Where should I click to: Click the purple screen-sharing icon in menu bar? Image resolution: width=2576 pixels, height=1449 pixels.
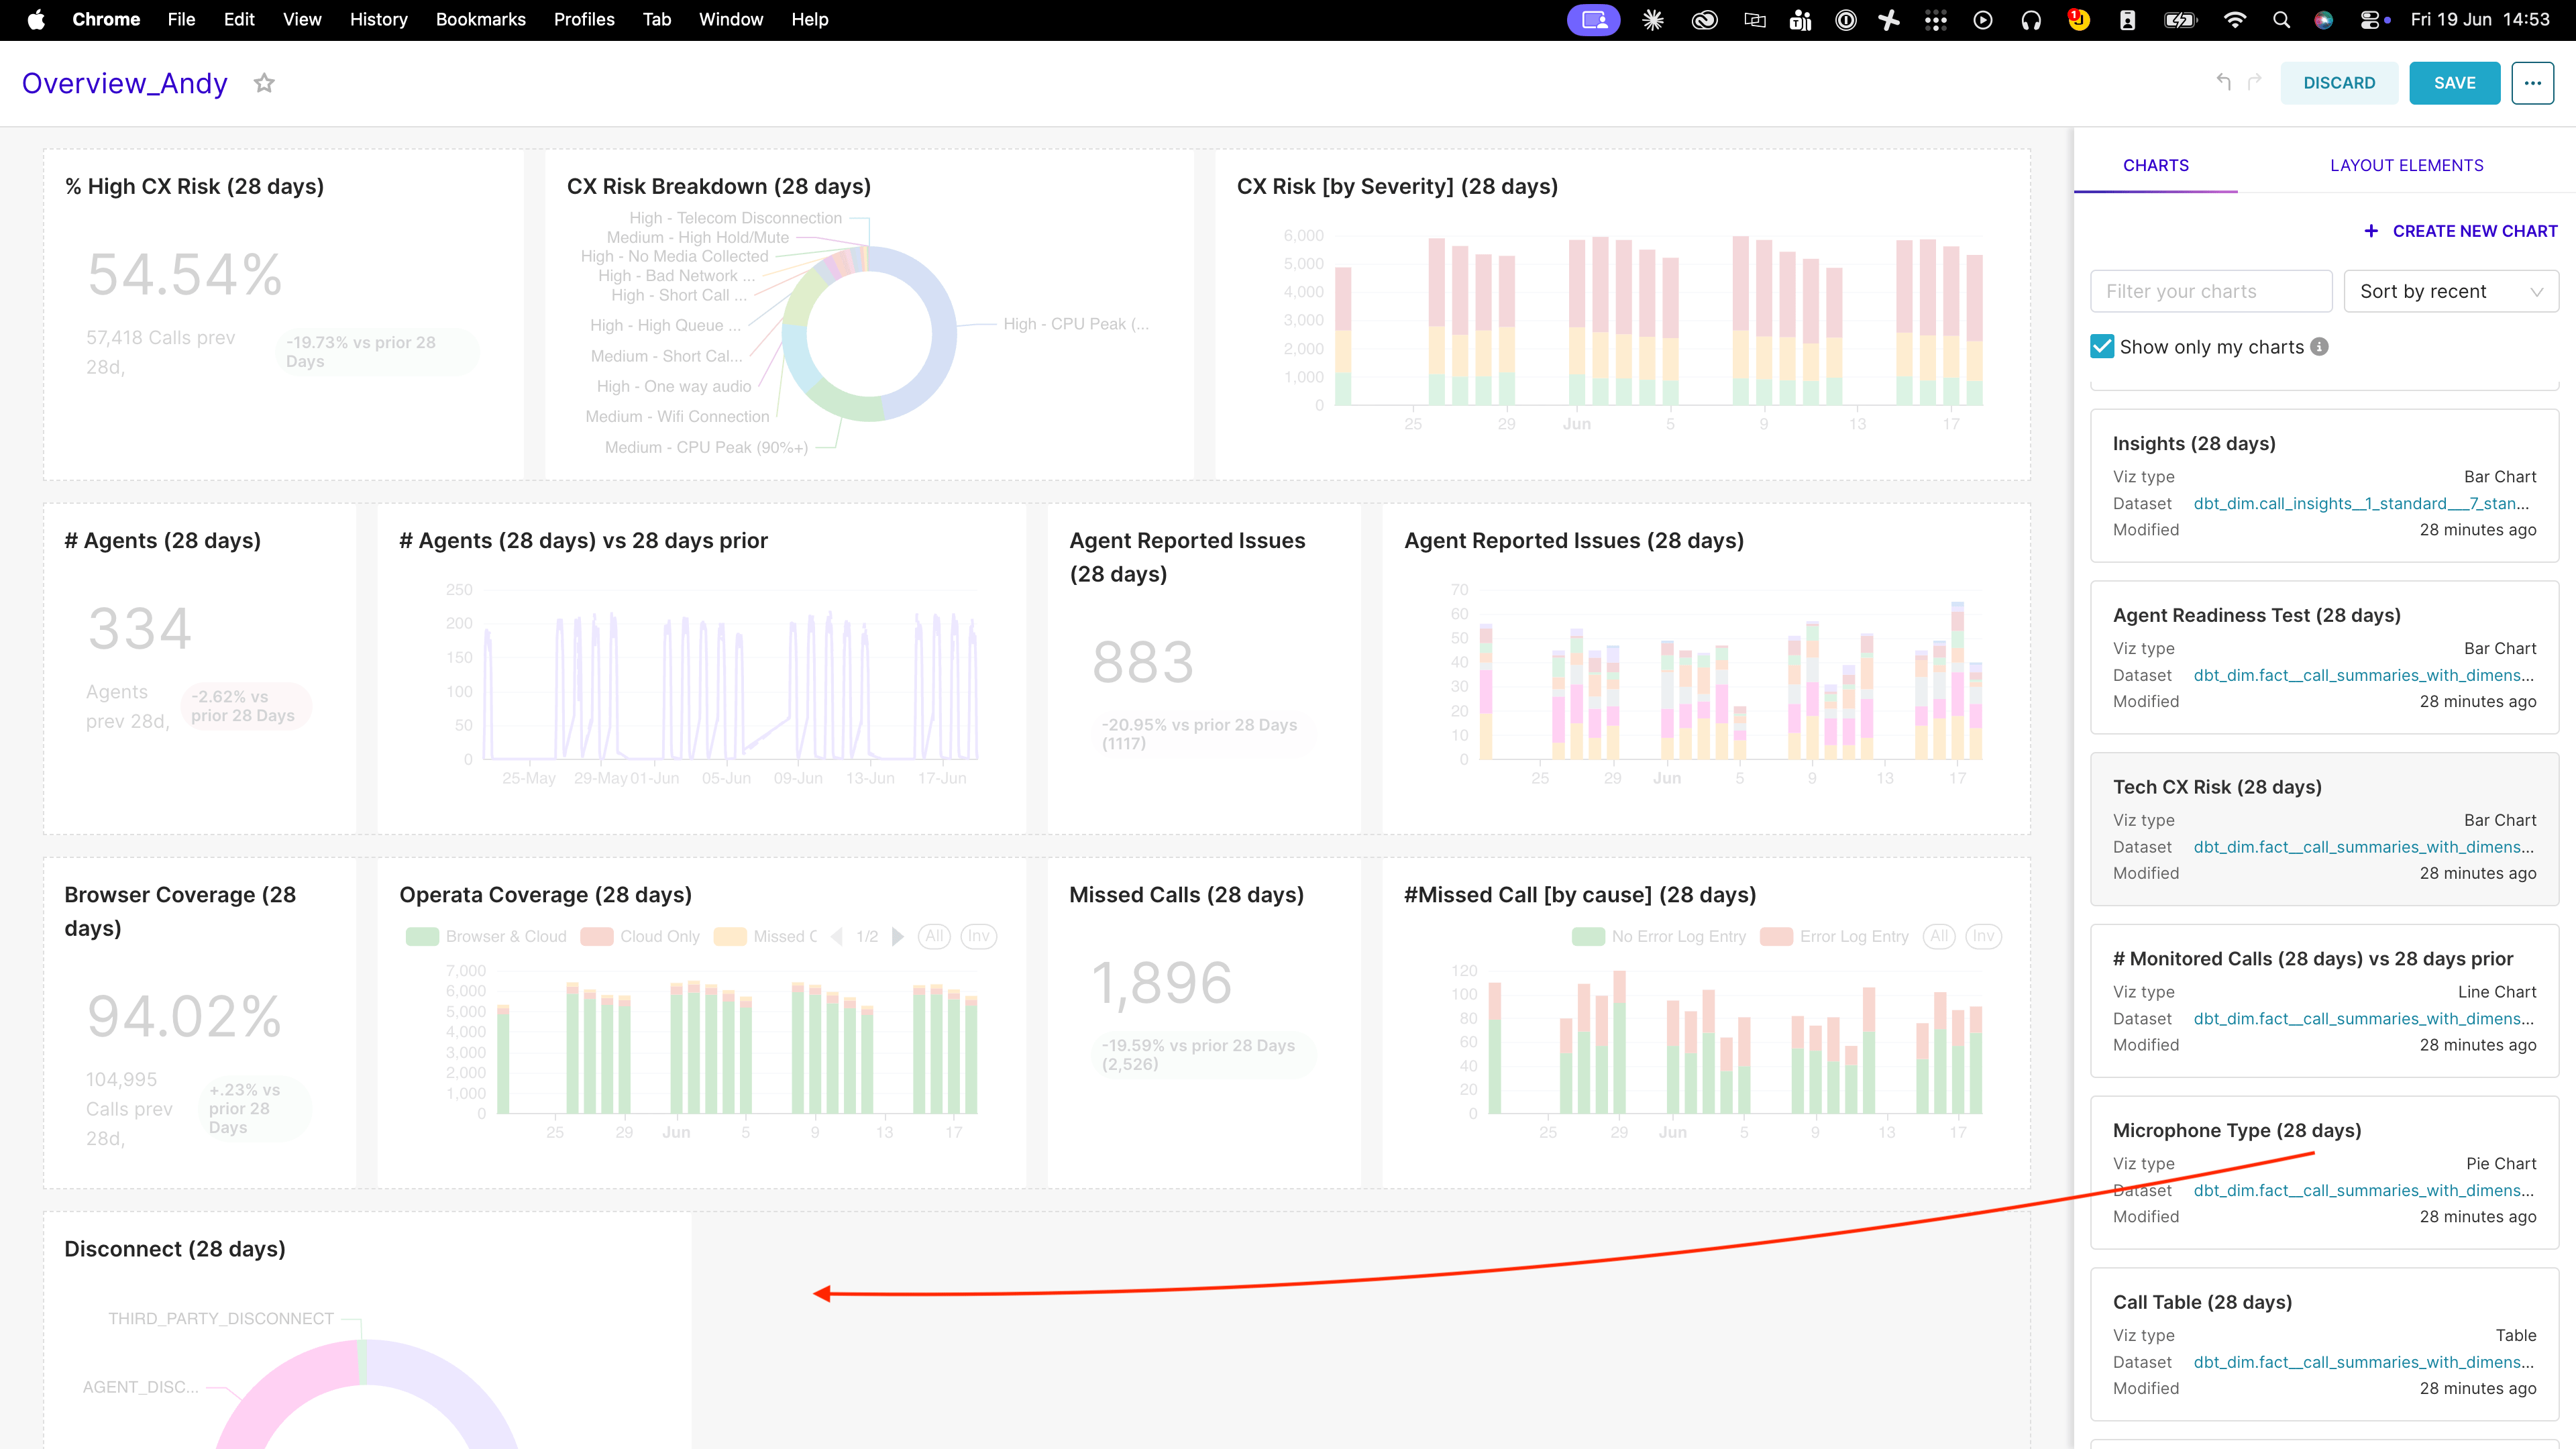1593,19
